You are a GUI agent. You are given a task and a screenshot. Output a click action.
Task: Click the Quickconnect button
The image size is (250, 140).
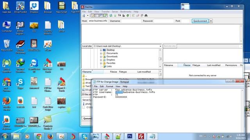click(x=200, y=21)
